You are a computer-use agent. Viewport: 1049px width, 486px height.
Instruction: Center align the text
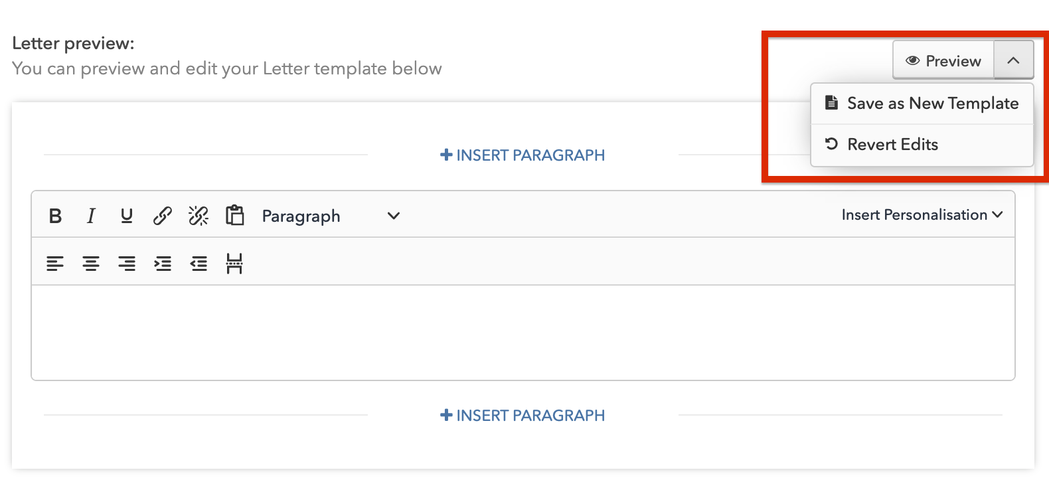(x=91, y=264)
